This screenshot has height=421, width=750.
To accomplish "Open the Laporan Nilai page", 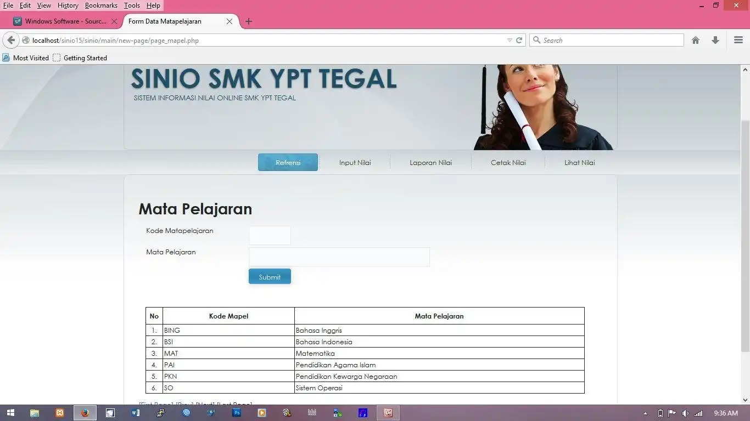I will (x=430, y=162).
